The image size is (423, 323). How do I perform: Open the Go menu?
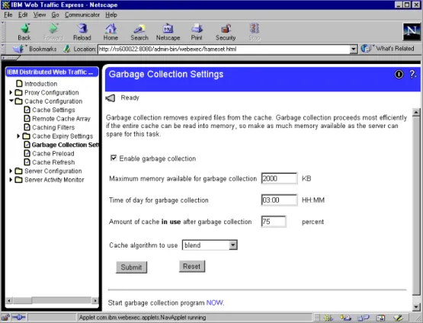point(56,14)
